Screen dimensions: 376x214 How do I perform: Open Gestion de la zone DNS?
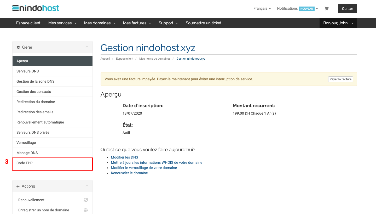[x=53, y=81]
